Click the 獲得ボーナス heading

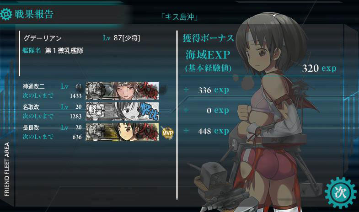208,38
